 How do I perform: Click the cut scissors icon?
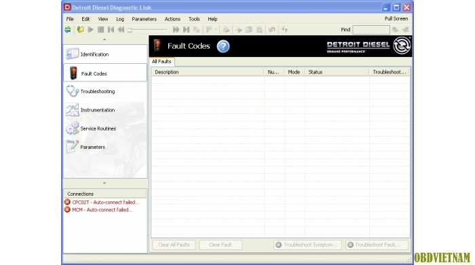pyautogui.click(x=239, y=30)
